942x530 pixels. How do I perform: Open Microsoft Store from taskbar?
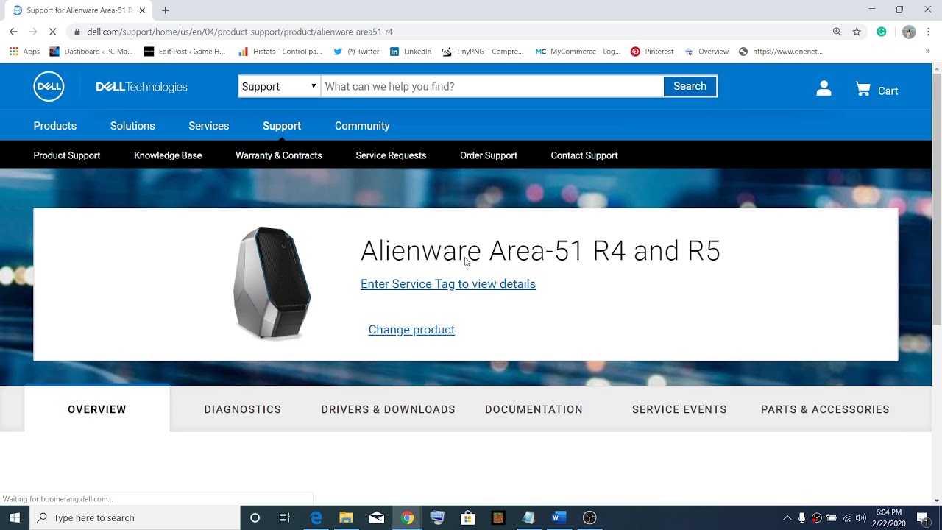tap(467, 517)
